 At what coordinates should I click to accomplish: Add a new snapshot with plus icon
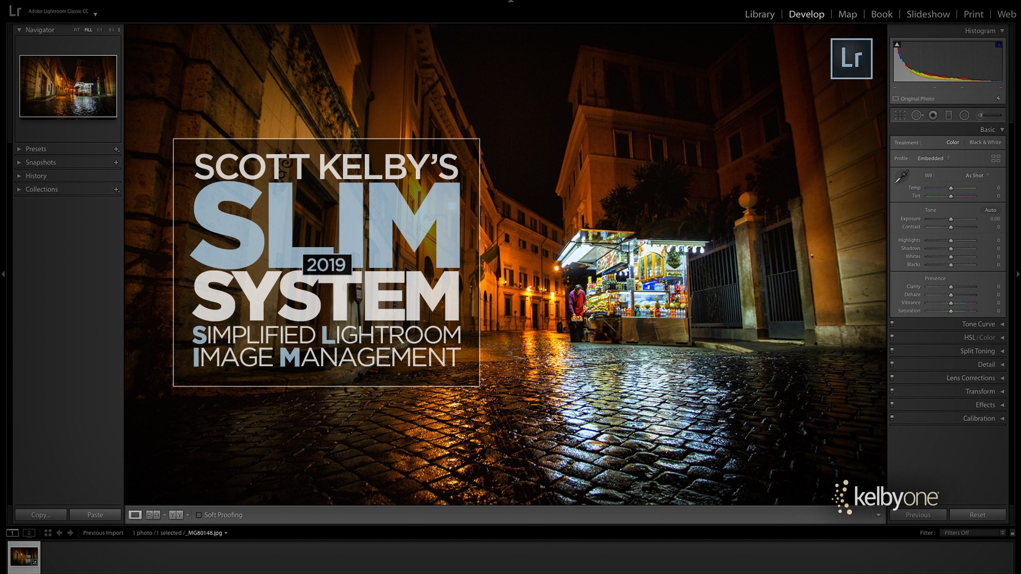click(x=116, y=163)
